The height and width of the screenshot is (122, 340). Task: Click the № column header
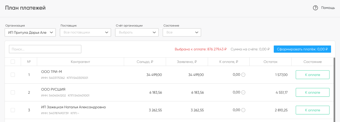click(29, 62)
